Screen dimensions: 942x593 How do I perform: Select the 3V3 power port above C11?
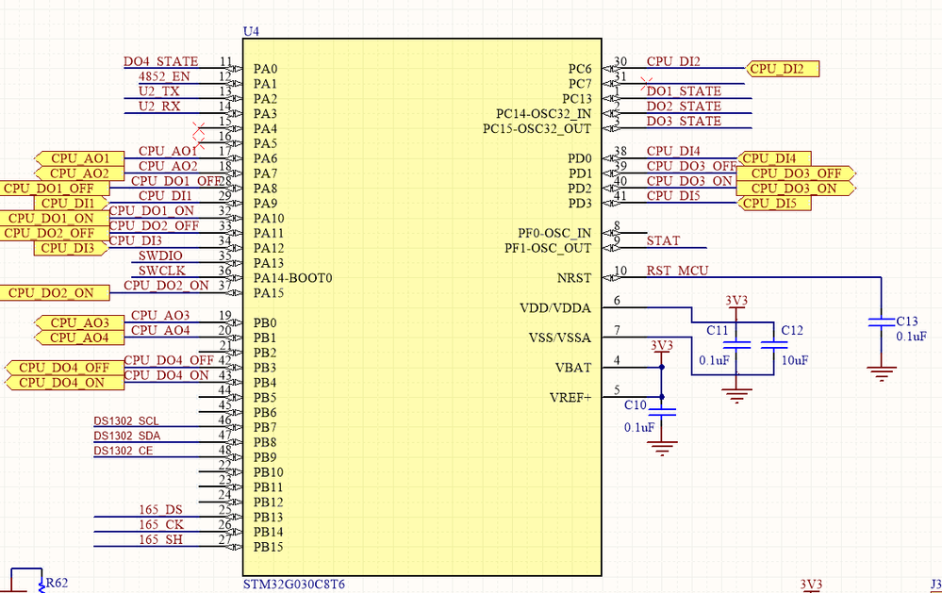point(736,303)
